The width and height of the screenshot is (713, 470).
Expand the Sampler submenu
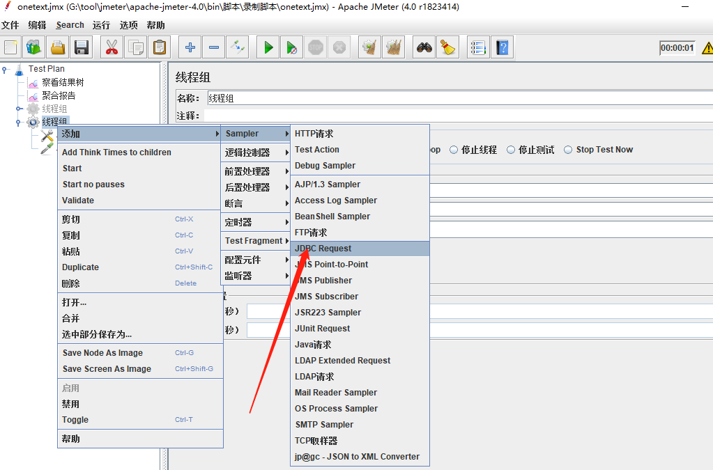(x=256, y=134)
